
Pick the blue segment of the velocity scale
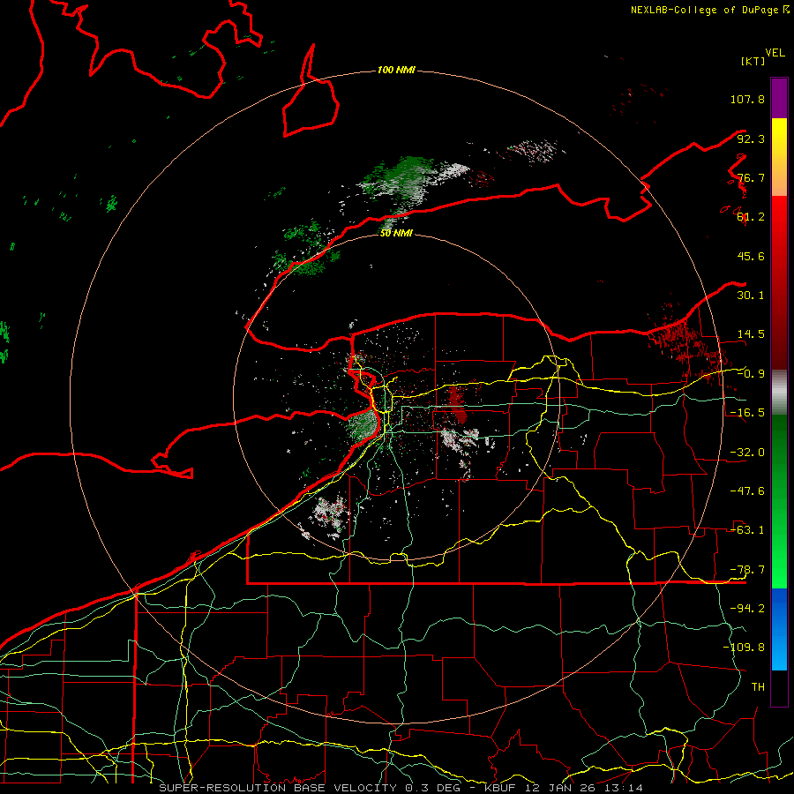click(x=779, y=629)
